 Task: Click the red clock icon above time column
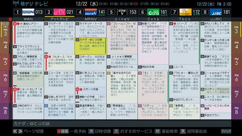[x=10, y=19]
